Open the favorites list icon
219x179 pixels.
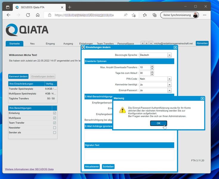tap(145, 15)
